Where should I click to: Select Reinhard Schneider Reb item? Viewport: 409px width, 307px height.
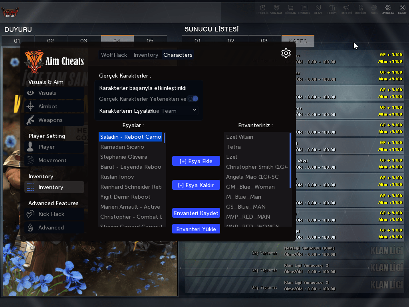click(x=131, y=187)
